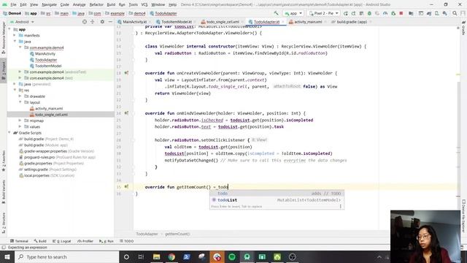Viewport: 467px width, 263px height.
Task: Click the Windows search box in taskbar
Action: [66, 256]
